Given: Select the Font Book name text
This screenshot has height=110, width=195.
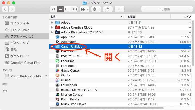Looking at the screenshot, I should [x=68, y=66].
